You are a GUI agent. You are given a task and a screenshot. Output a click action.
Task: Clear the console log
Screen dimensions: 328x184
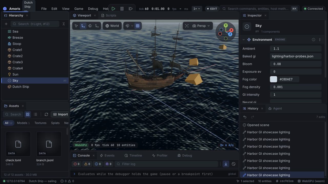tap(233, 164)
